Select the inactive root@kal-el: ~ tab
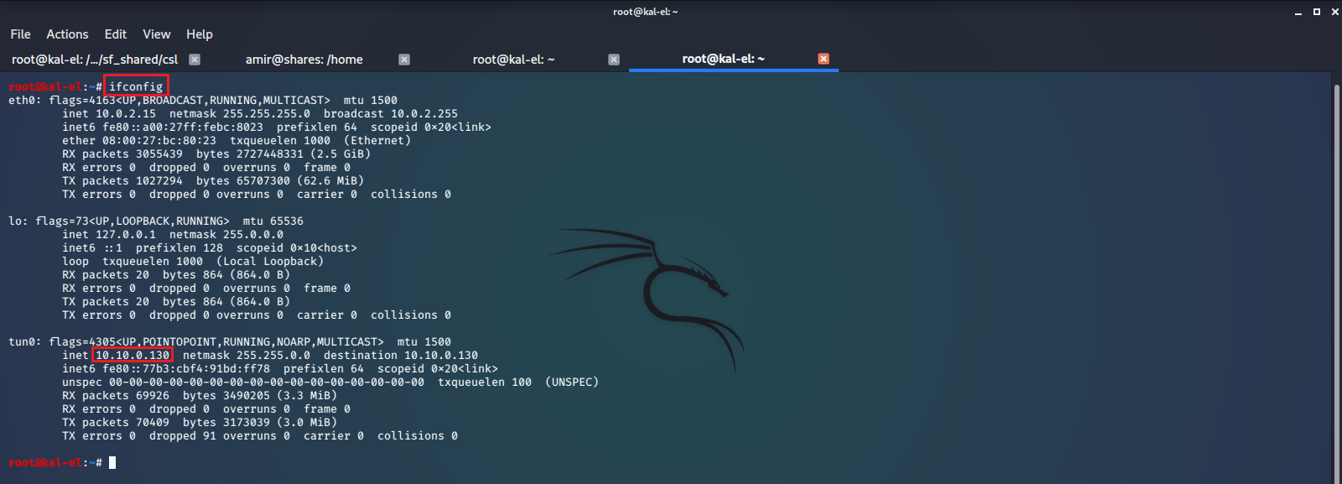Viewport: 1342px width, 484px height. pos(514,60)
